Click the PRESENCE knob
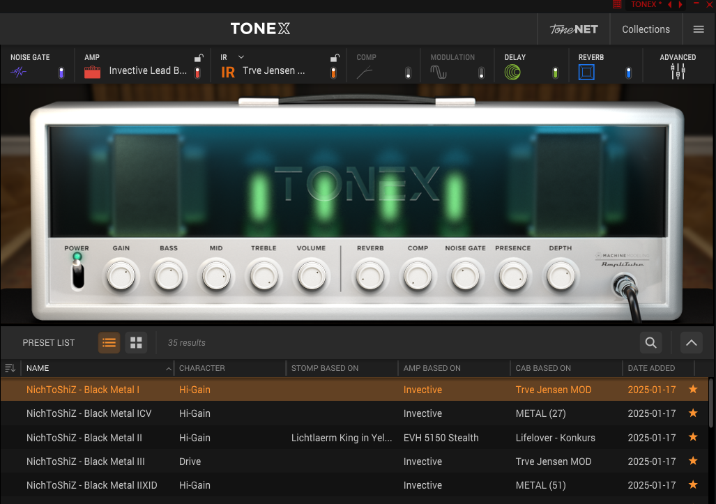 (513, 276)
